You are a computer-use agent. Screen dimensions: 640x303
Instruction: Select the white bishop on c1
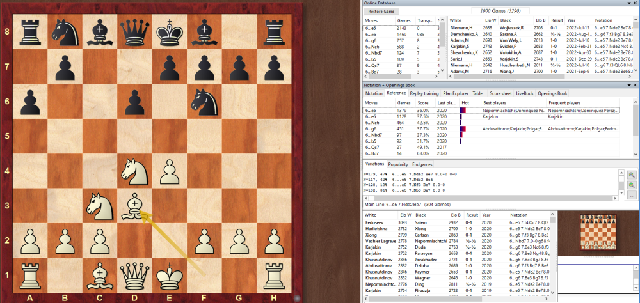click(x=99, y=276)
